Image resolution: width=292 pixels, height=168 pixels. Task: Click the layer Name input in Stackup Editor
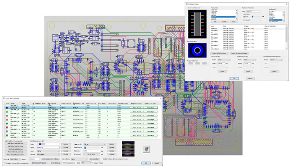(x=48, y=147)
